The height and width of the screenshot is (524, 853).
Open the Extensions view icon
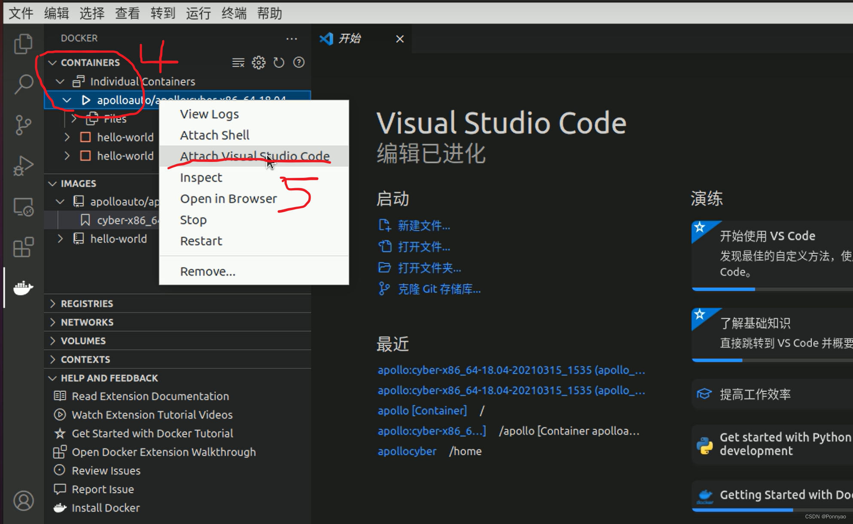[x=23, y=247]
